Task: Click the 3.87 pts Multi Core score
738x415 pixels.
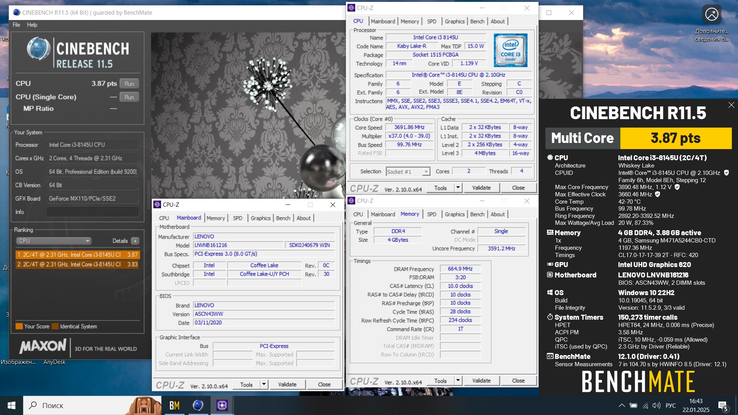Action: [x=675, y=138]
